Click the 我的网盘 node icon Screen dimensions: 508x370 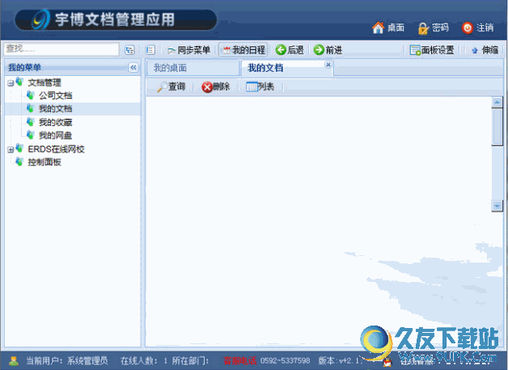pyautogui.click(x=31, y=135)
